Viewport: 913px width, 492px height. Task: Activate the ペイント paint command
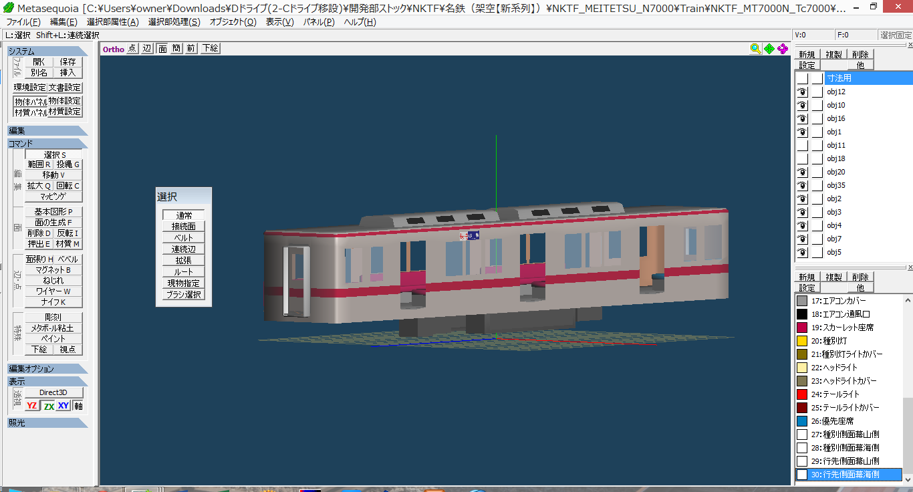point(54,339)
